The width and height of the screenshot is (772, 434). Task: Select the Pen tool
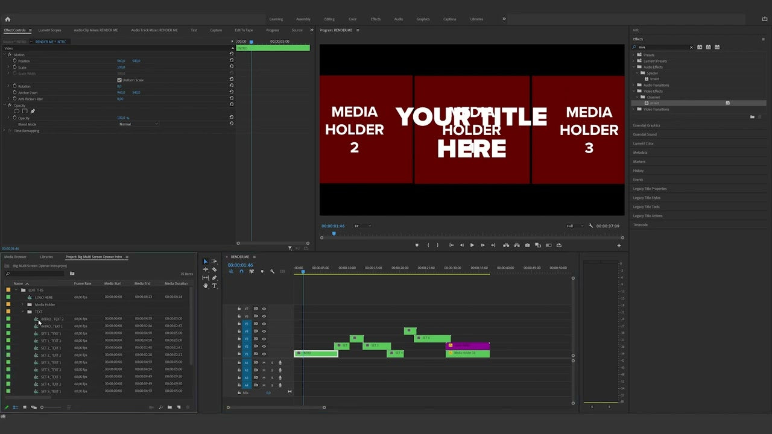[215, 278]
